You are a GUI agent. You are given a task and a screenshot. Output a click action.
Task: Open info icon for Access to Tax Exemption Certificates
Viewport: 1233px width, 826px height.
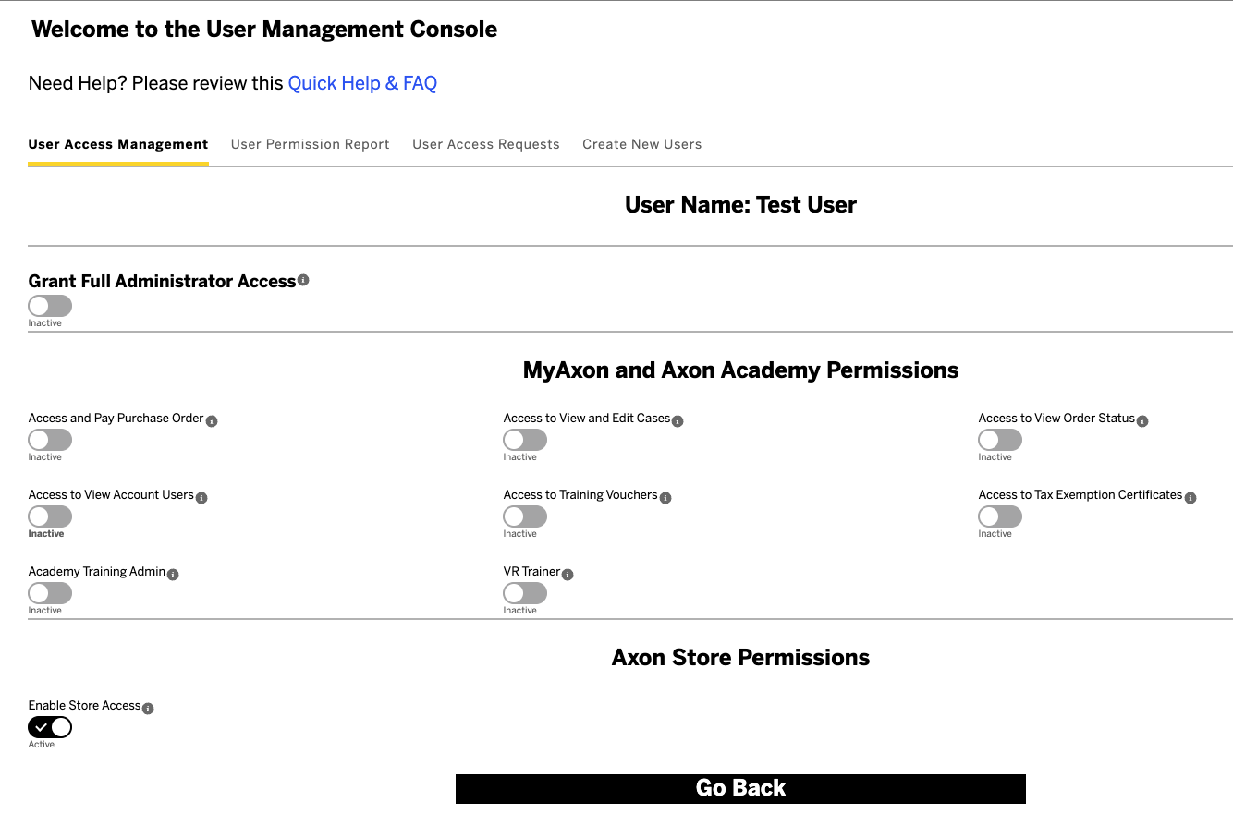click(1190, 496)
